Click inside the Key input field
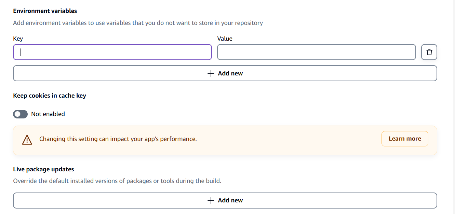 (x=112, y=52)
